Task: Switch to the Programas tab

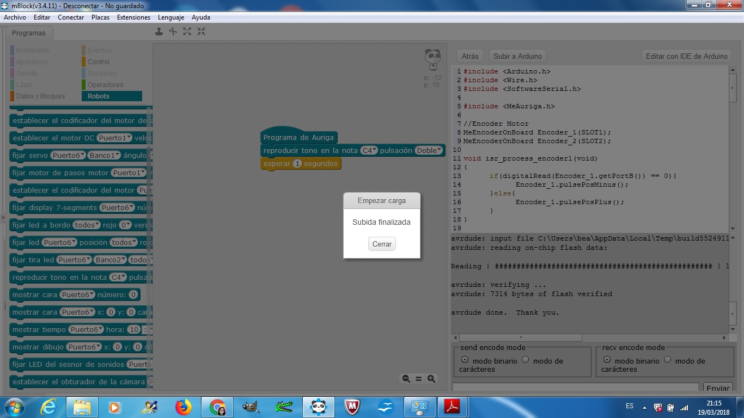Action: pos(29,33)
